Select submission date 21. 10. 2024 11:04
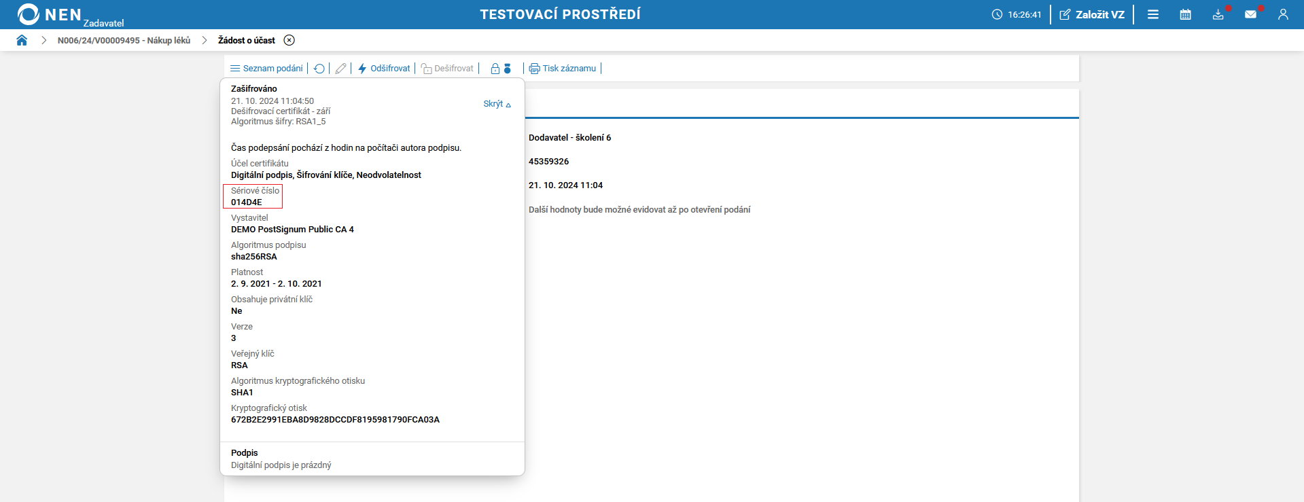Image resolution: width=1304 pixels, height=502 pixels. (566, 185)
